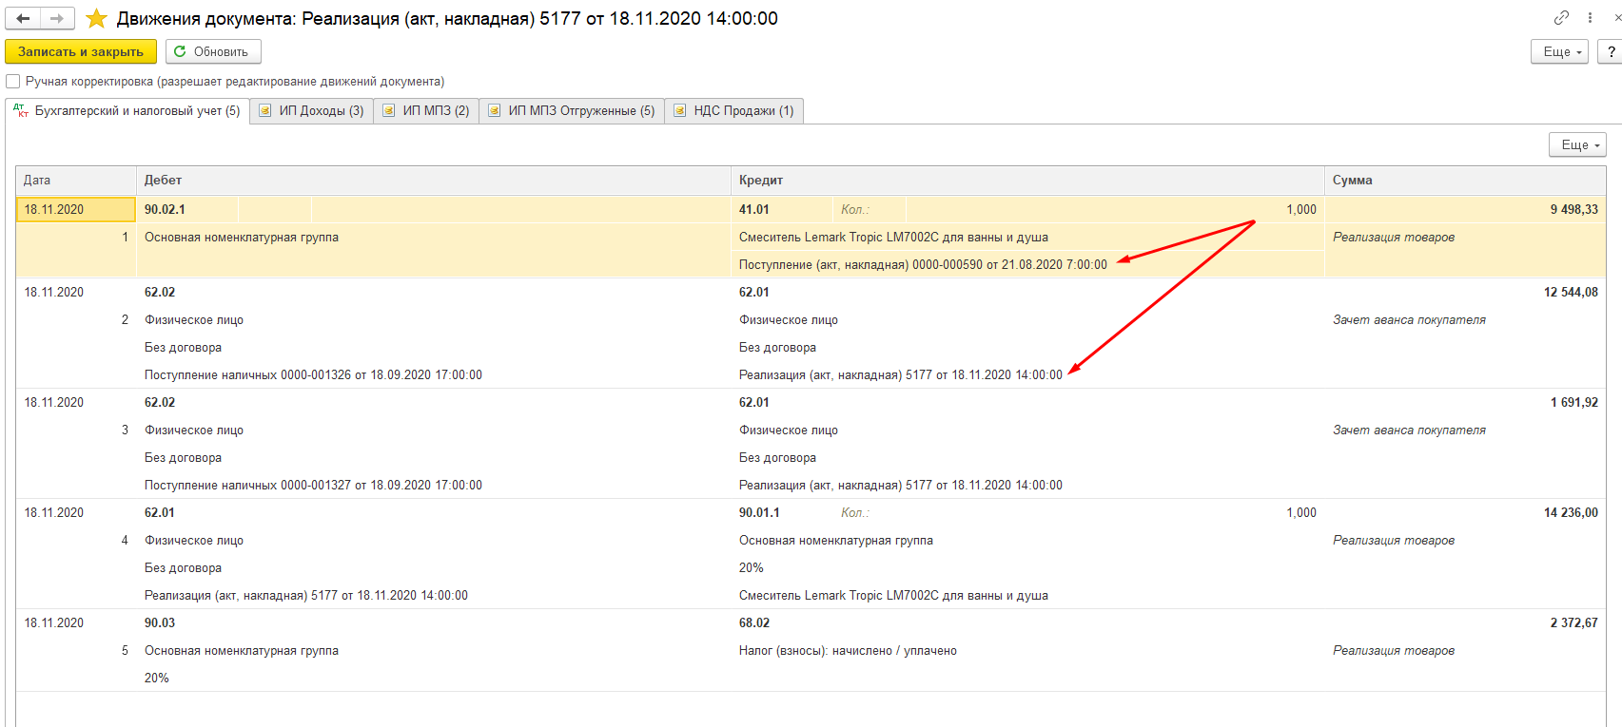The height and width of the screenshot is (727, 1622).
Task: Open the ИП МПЗ (2) tab
Action: [x=426, y=111]
